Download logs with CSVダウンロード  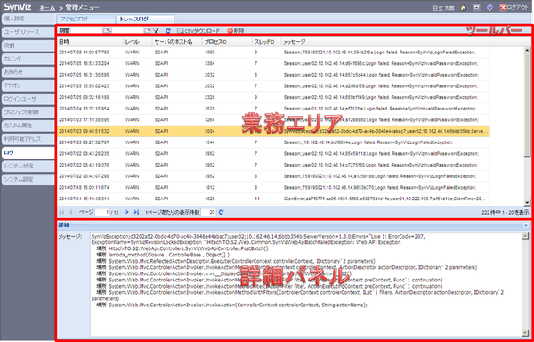[198, 31]
